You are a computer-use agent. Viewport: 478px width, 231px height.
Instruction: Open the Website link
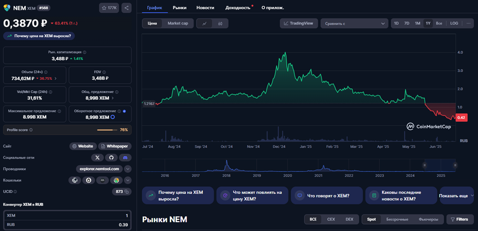(x=83, y=146)
